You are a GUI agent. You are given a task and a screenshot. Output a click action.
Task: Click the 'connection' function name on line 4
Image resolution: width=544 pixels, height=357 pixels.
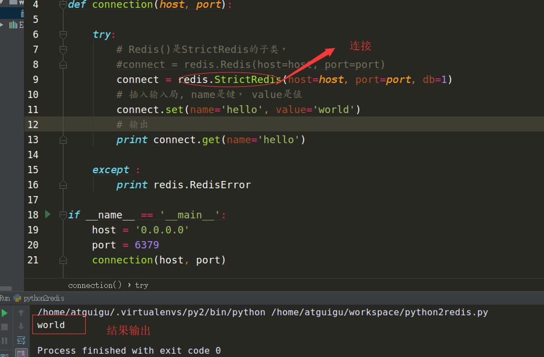(x=123, y=5)
